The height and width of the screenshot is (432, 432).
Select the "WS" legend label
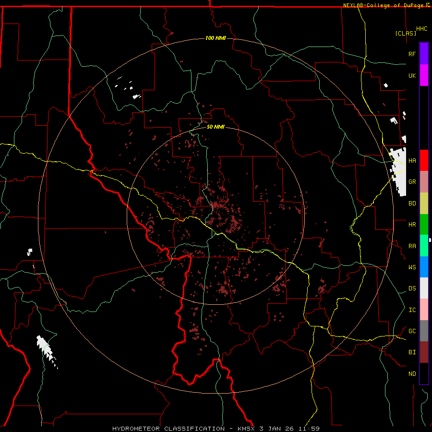[412, 267]
